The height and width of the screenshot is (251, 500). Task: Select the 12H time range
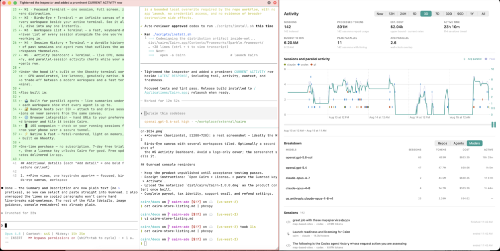(392, 14)
